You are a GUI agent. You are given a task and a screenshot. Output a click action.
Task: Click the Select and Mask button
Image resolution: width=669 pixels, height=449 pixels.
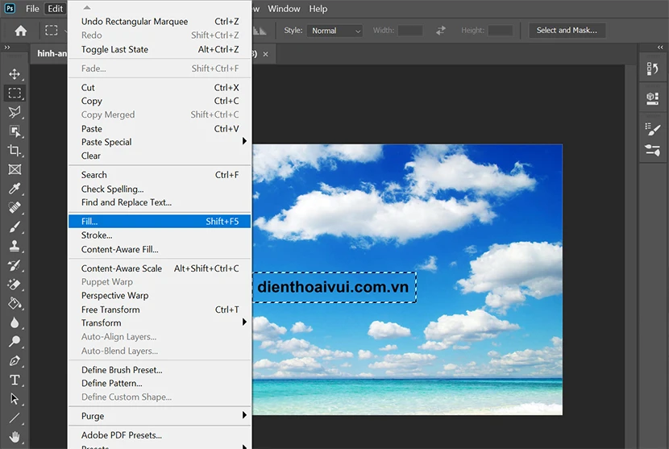click(567, 31)
